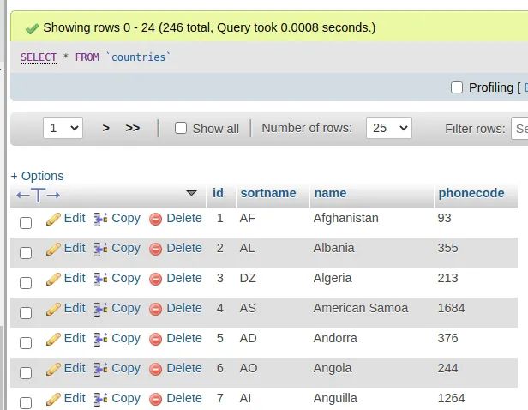
Task: Click the pencil Edit icon for Albania
Action: [53, 249]
